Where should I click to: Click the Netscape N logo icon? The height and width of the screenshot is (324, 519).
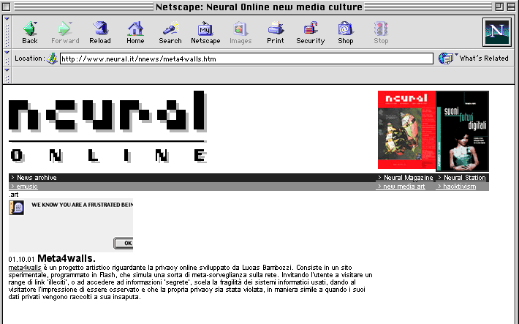(496, 32)
